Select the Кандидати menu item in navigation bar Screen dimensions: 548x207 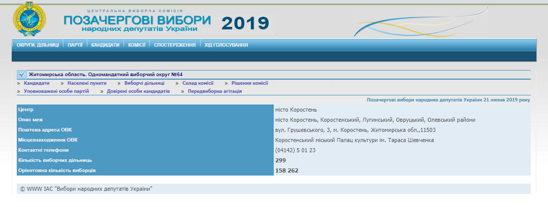point(105,45)
